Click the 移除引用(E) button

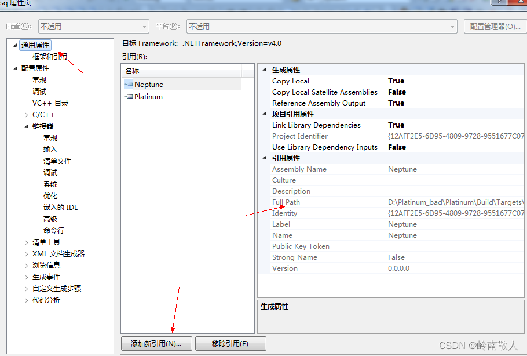click(x=230, y=343)
